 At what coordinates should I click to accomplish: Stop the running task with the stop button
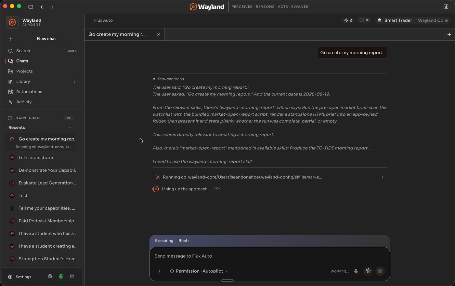point(380,271)
